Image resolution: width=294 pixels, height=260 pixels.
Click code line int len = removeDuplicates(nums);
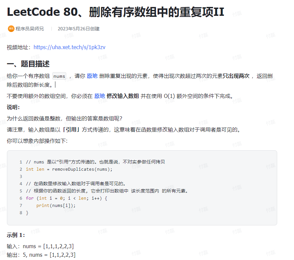69,169
